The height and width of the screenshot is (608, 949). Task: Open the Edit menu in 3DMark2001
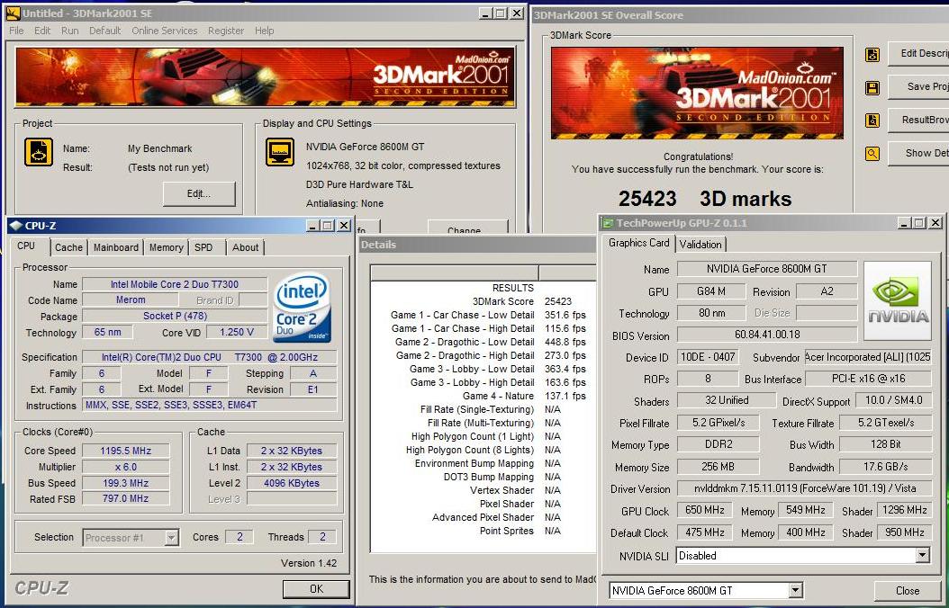click(x=42, y=31)
